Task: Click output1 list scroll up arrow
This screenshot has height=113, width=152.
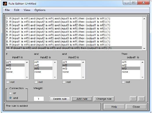Action: pos(142,62)
